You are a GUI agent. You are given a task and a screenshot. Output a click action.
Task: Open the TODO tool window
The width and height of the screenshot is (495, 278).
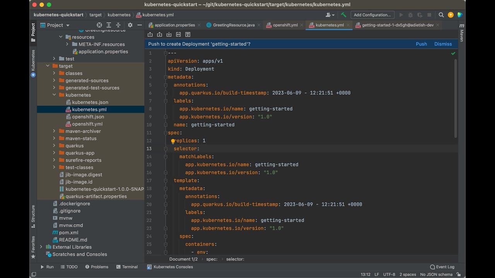point(69,267)
